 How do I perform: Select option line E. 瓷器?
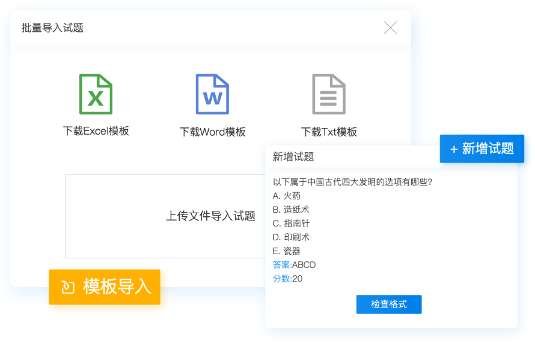[x=286, y=251]
